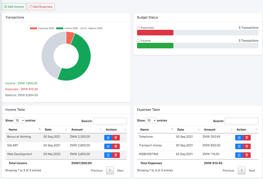The width and height of the screenshot is (263, 179).
Task: Open Expenses Table entries count dropdown
Action: click(151, 120)
